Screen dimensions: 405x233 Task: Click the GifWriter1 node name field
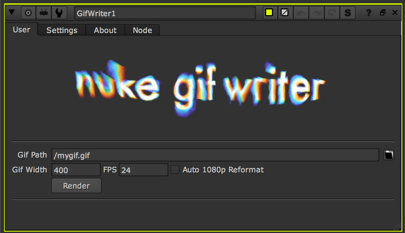(165, 13)
